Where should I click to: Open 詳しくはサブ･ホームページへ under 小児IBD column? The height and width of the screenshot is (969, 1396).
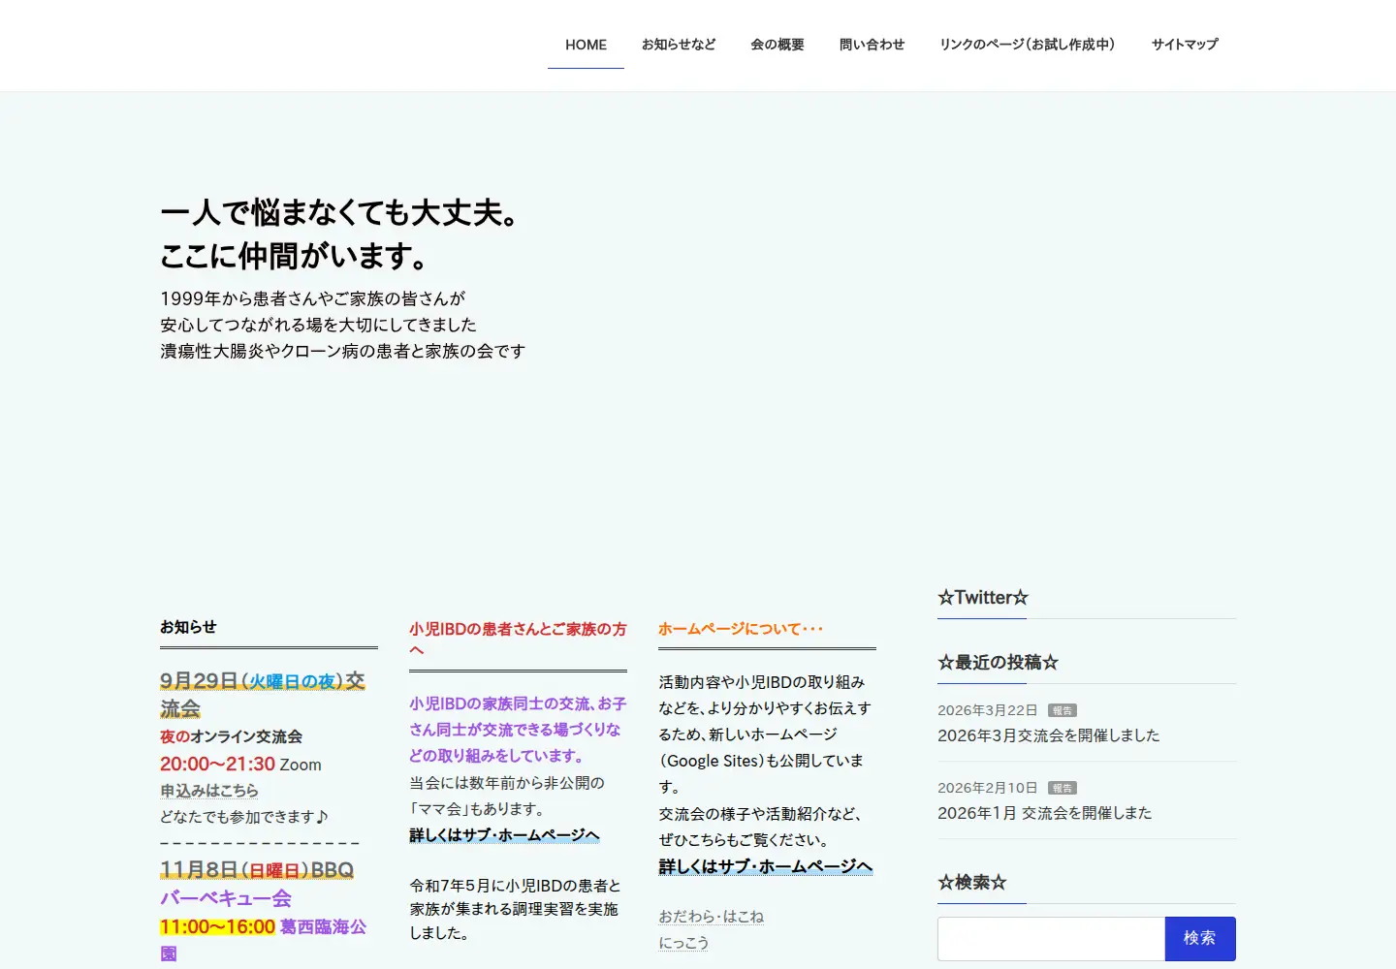(504, 835)
